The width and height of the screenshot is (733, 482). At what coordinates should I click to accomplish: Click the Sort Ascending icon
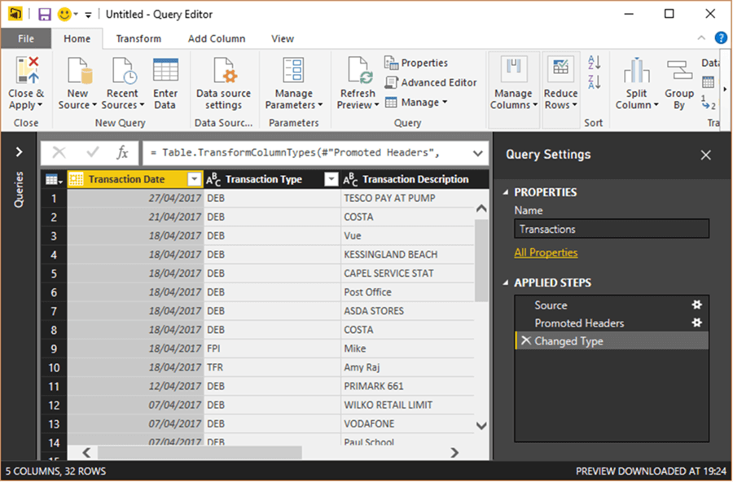pyautogui.click(x=594, y=64)
